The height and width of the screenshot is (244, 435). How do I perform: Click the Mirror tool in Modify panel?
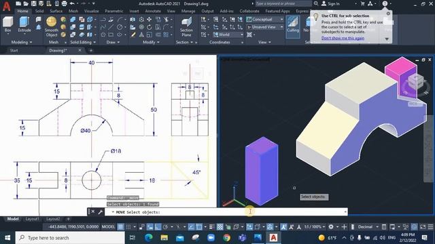tap(141, 35)
